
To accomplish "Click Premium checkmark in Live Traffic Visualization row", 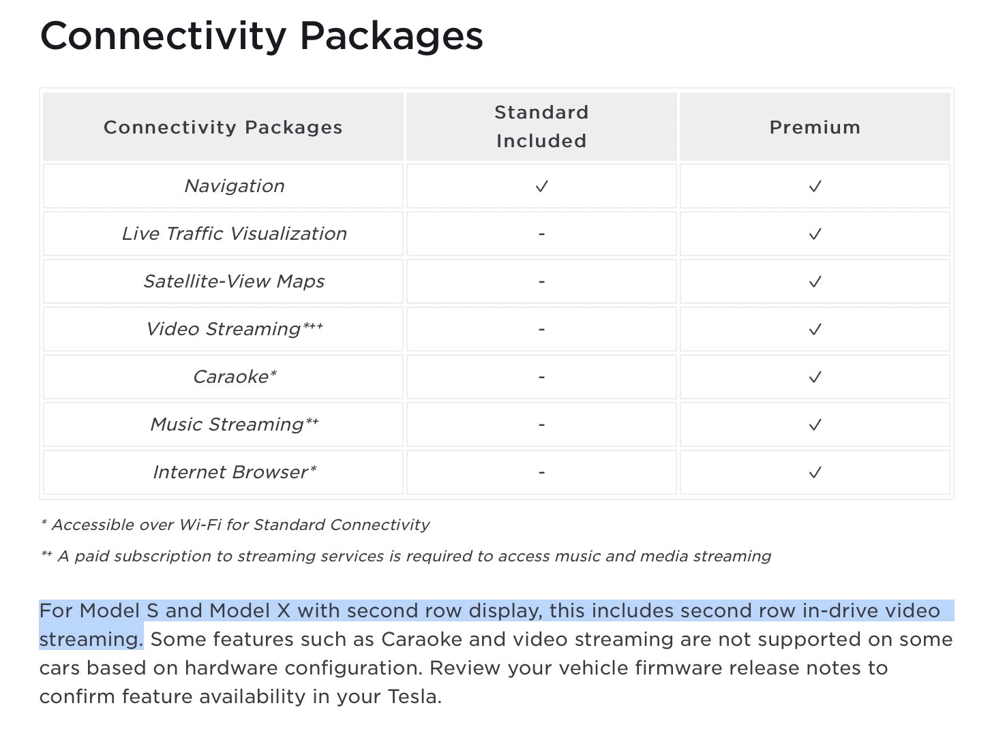I will click(815, 234).
